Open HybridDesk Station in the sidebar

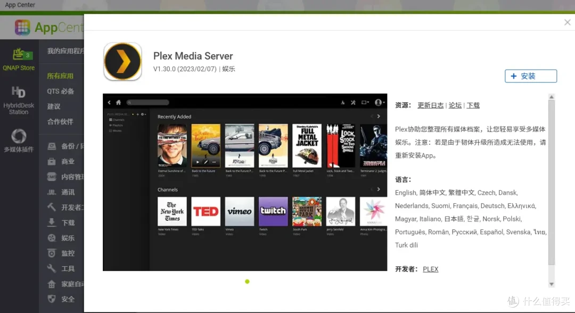tap(19, 101)
